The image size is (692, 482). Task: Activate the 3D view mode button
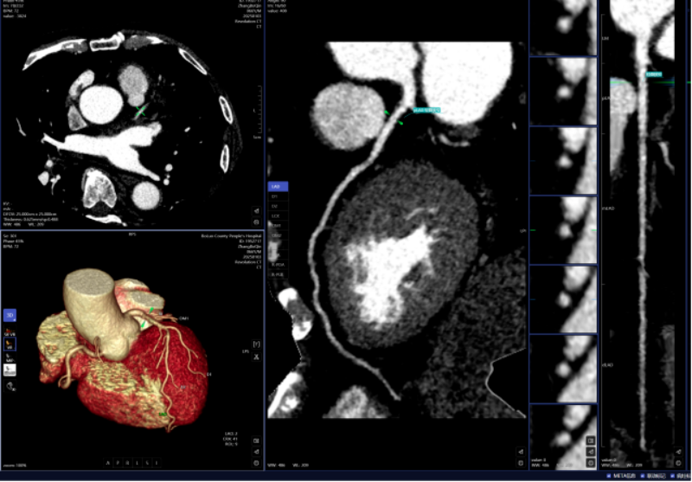(10, 315)
